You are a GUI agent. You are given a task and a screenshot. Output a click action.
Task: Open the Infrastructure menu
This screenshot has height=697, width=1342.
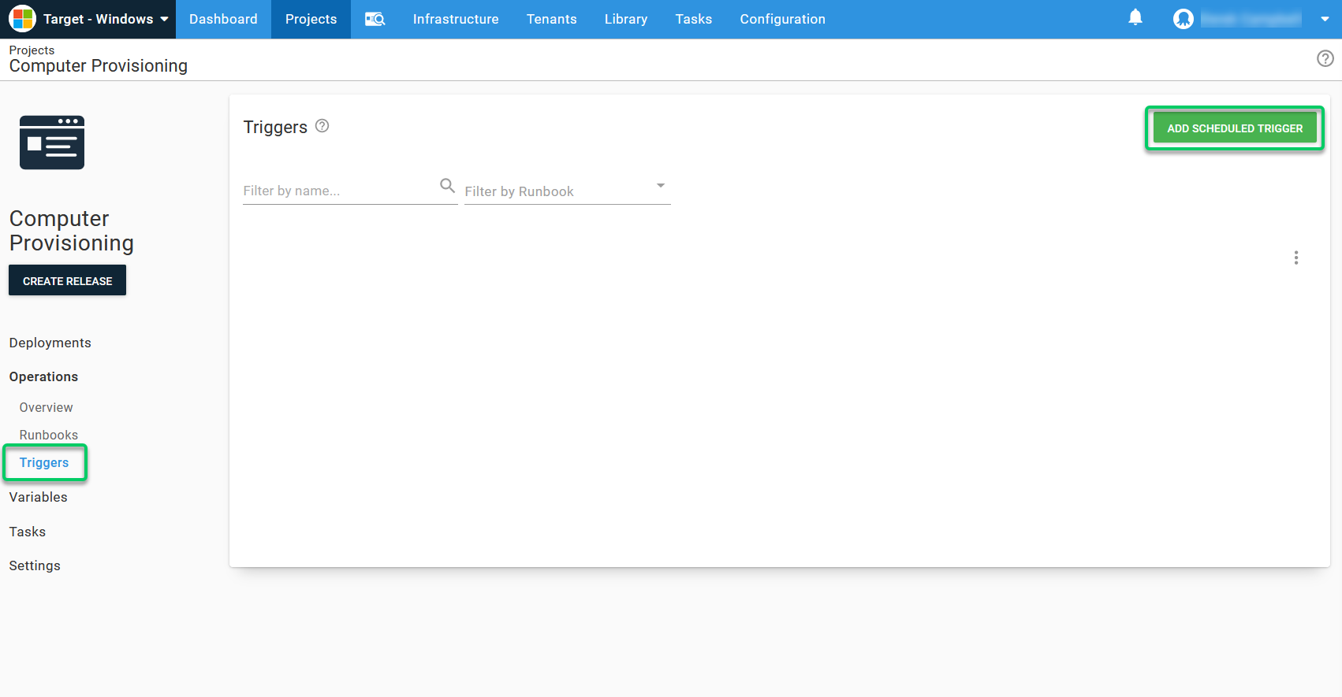pyautogui.click(x=455, y=19)
